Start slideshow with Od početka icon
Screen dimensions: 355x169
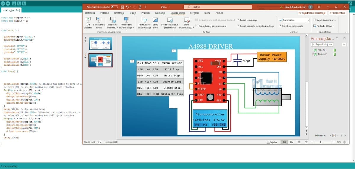(x=88, y=20)
